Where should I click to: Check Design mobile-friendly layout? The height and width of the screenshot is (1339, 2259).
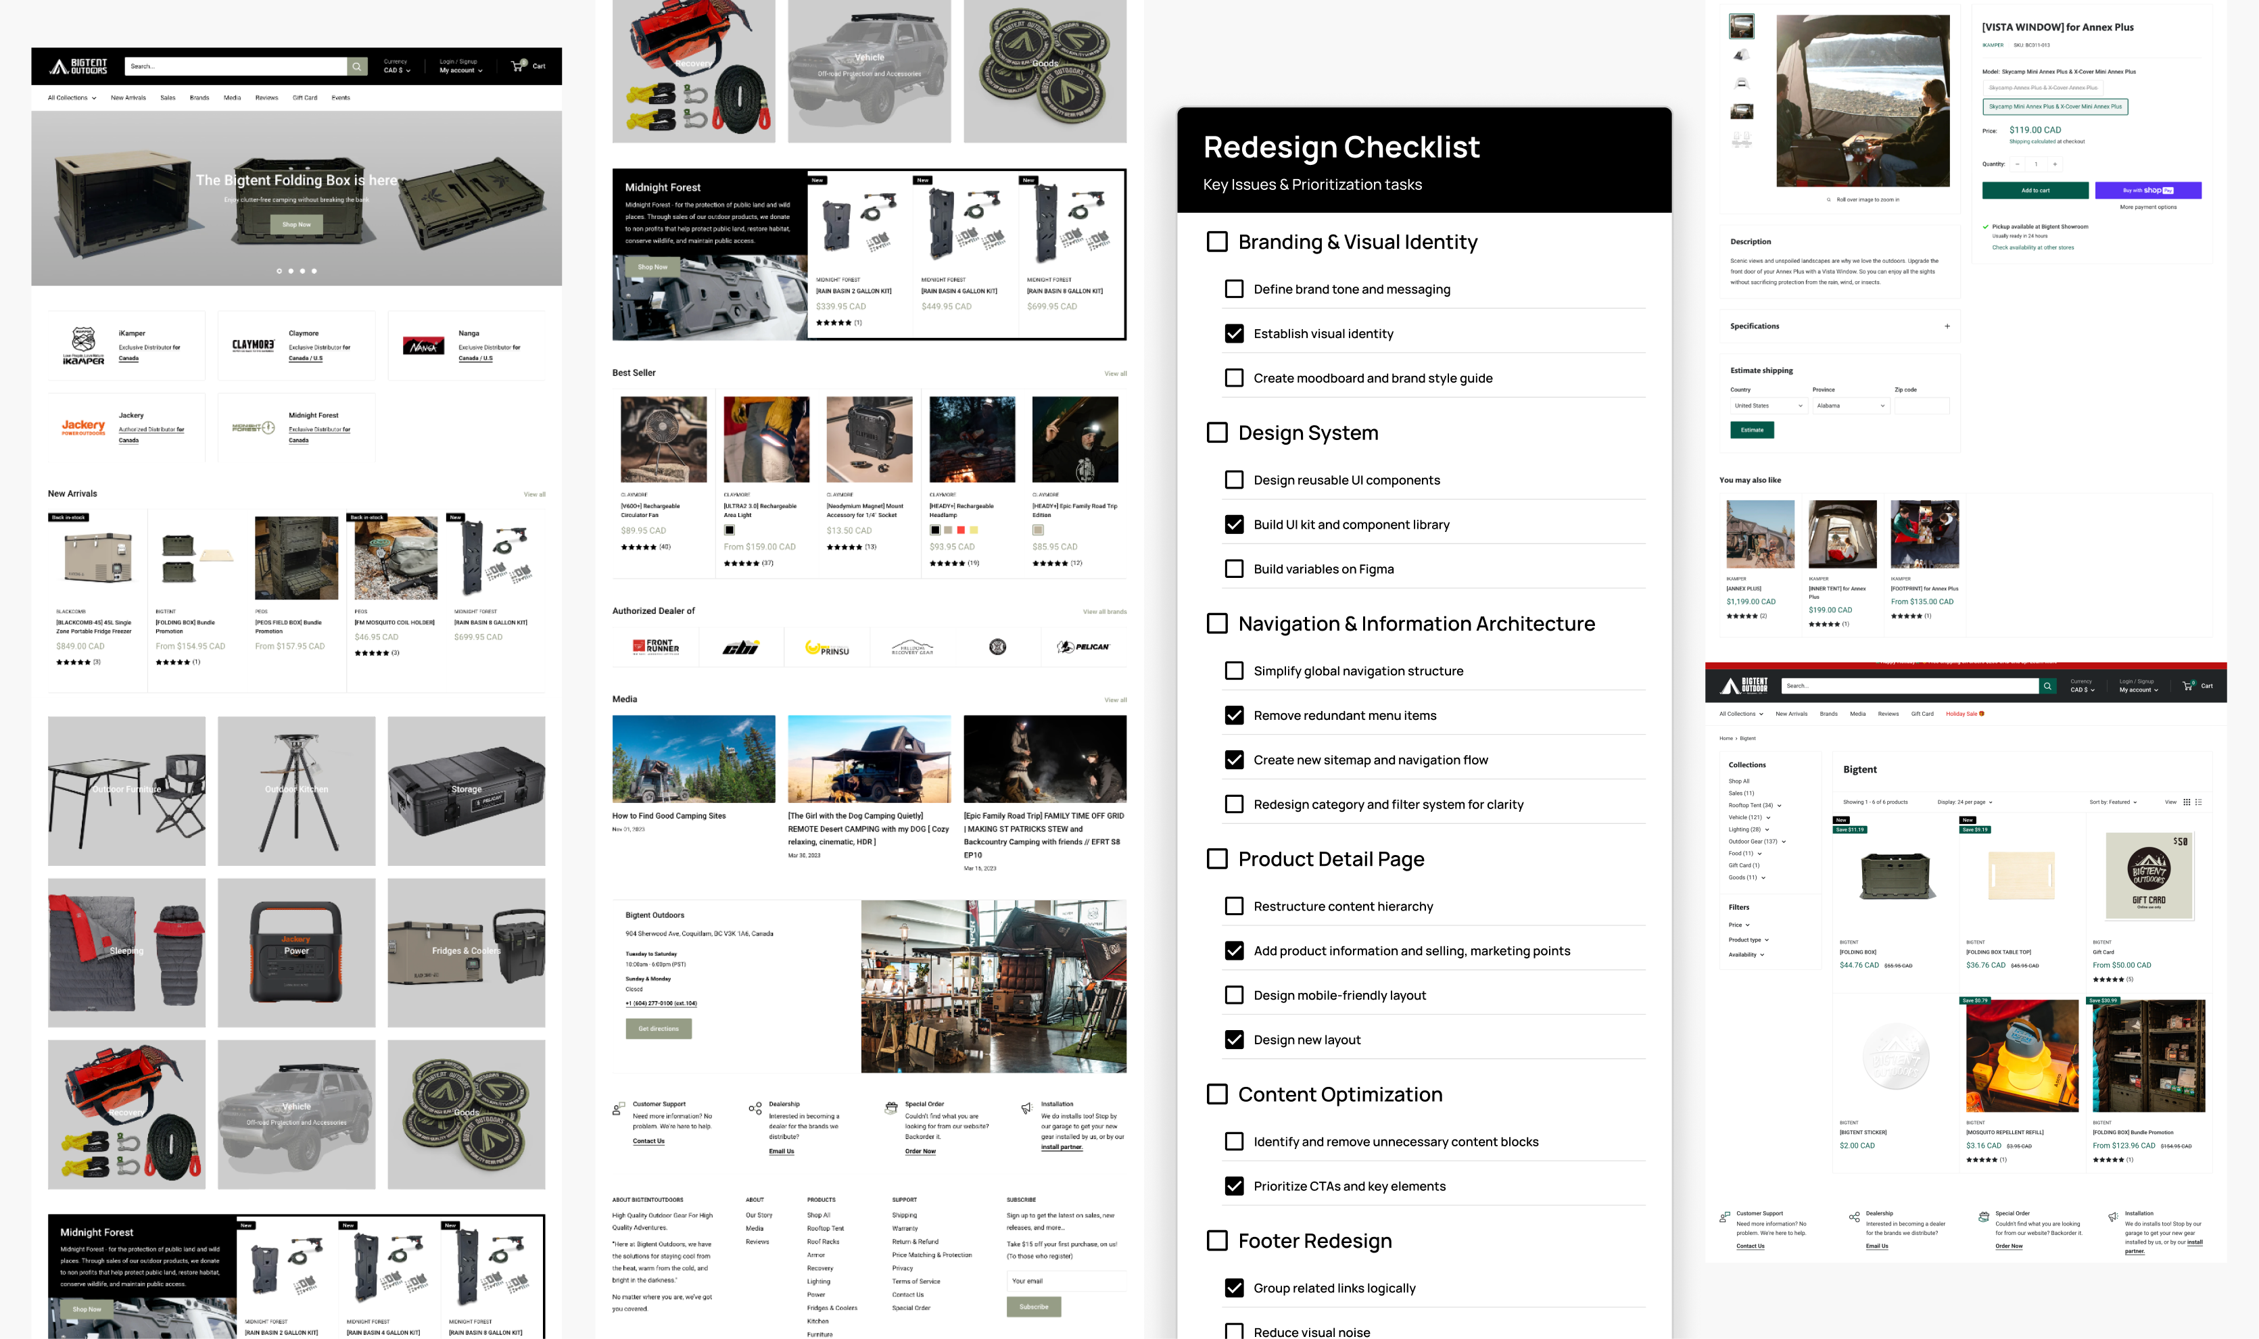(x=1234, y=995)
